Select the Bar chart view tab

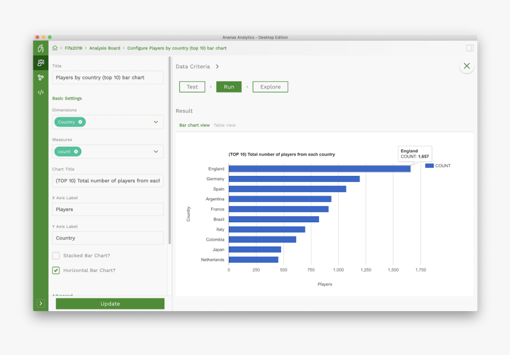(x=194, y=124)
